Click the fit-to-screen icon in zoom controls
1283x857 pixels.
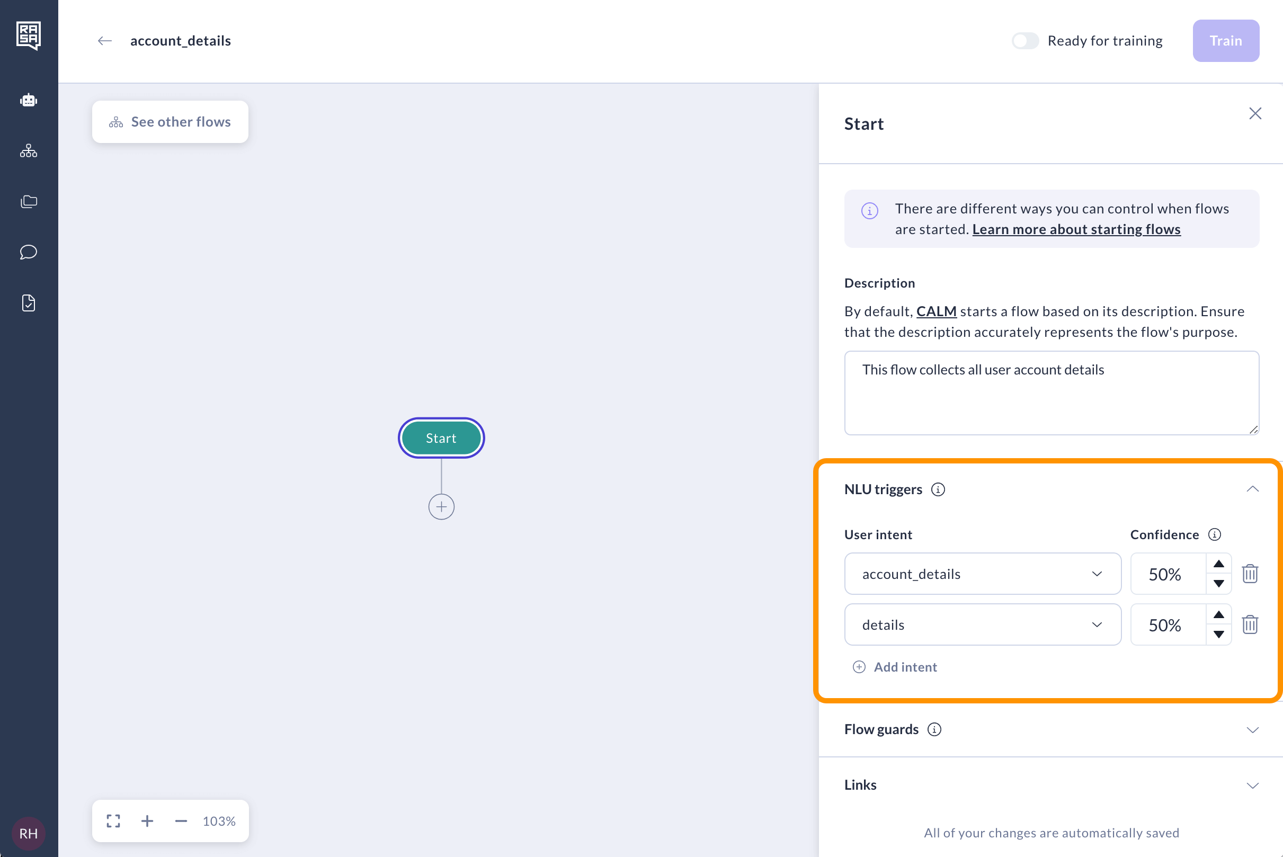[113, 821]
